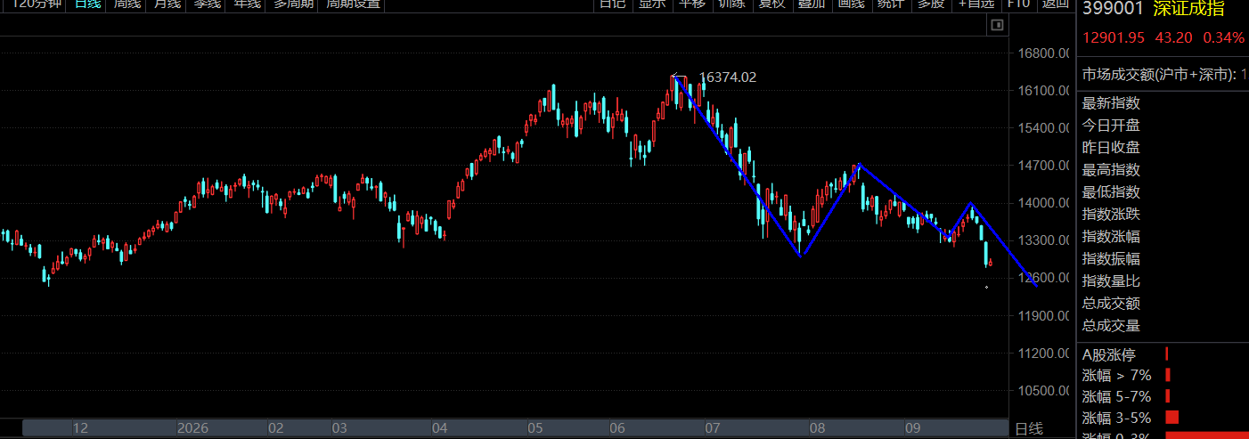
Task: Click the 叠加 overlay button
Action: (x=811, y=4)
